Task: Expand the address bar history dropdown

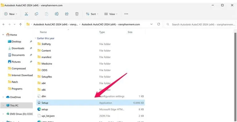Action: [x=152, y=24]
